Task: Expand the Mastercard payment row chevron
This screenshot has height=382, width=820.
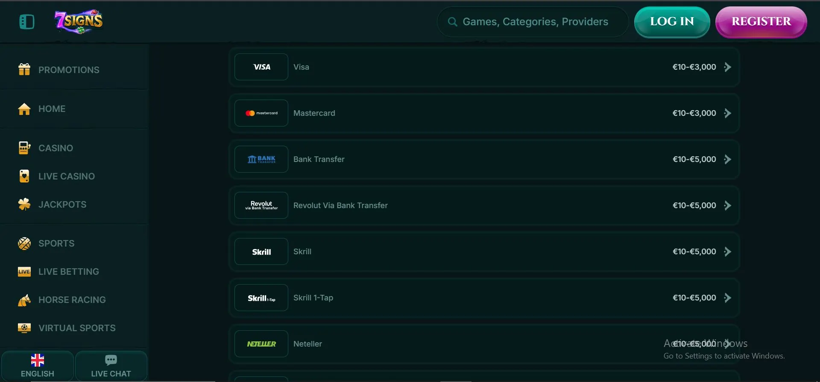Action: click(728, 113)
